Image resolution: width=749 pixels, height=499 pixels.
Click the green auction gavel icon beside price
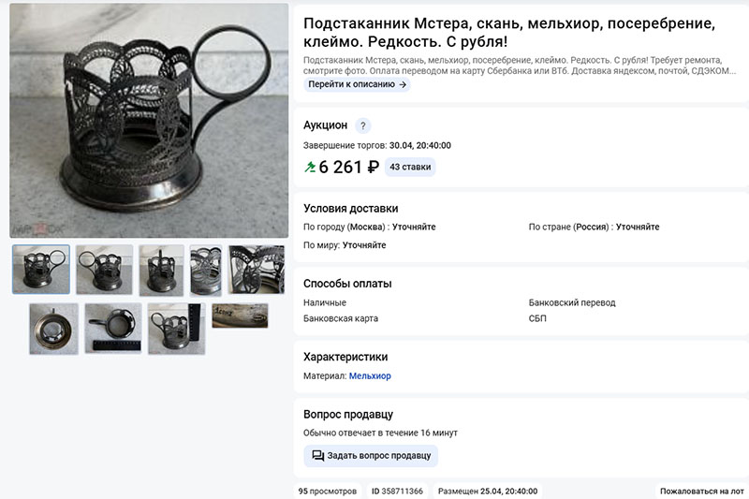310,168
